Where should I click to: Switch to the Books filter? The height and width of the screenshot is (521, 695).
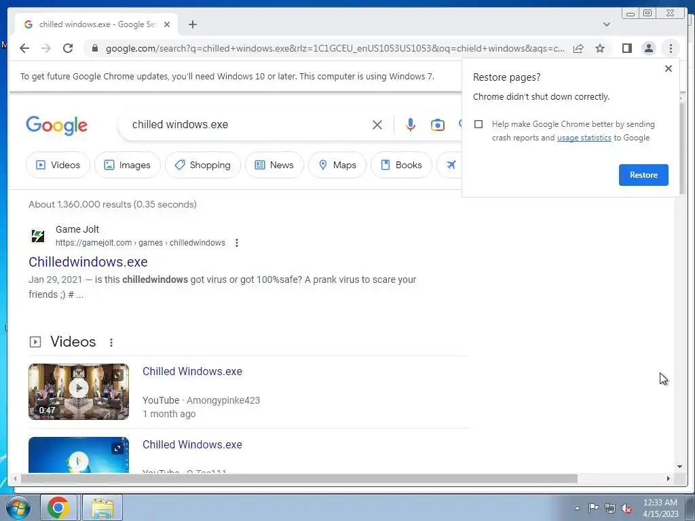tap(401, 165)
